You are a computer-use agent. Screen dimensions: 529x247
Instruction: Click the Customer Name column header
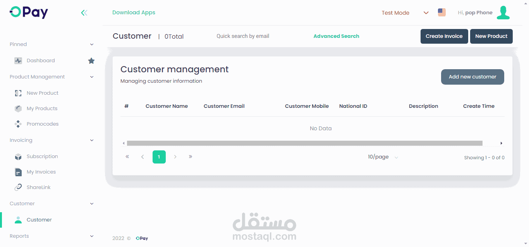click(x=167, y=106)
